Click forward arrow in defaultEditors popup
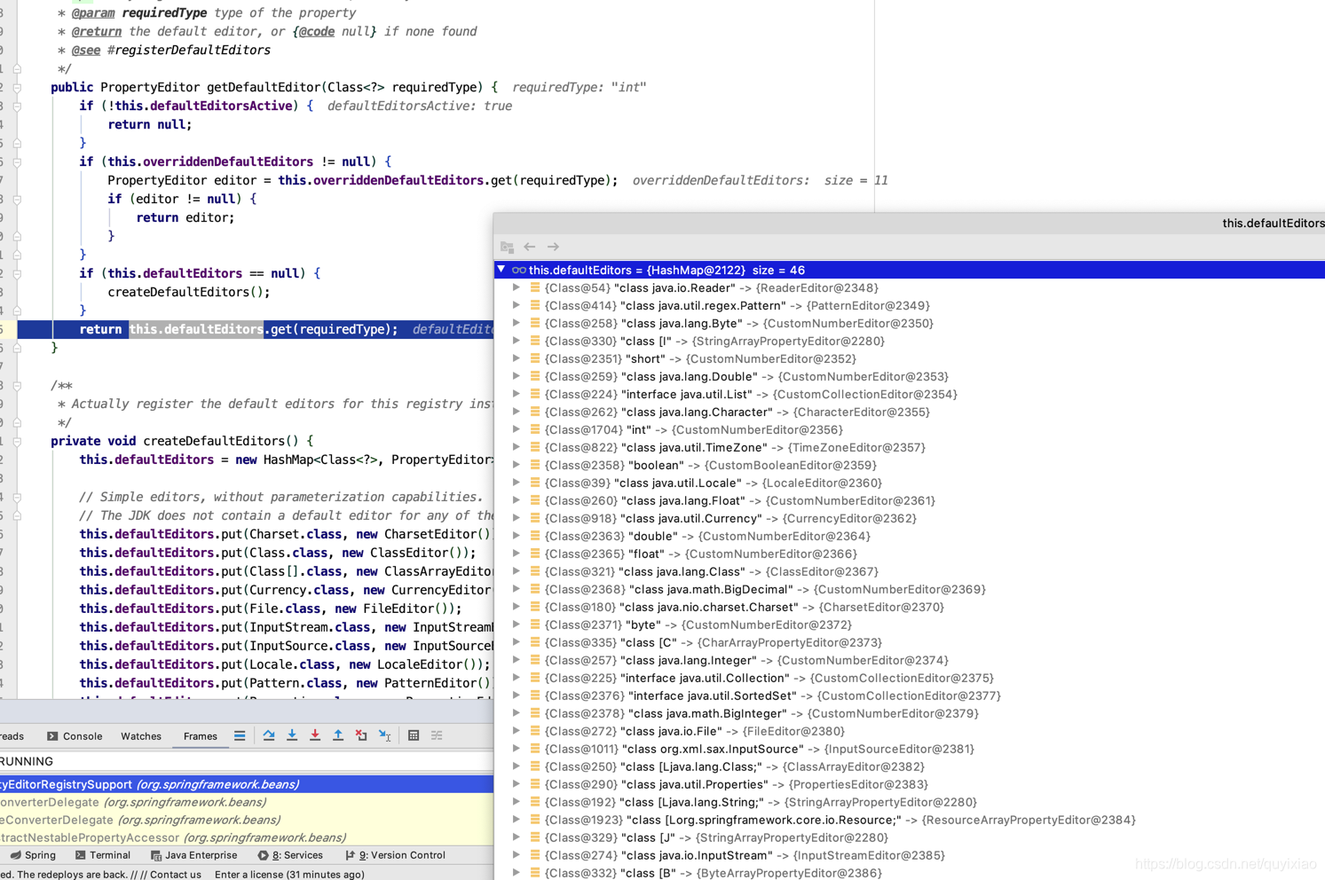Screen dimensions: 1325x880 [x=553, y=247]
